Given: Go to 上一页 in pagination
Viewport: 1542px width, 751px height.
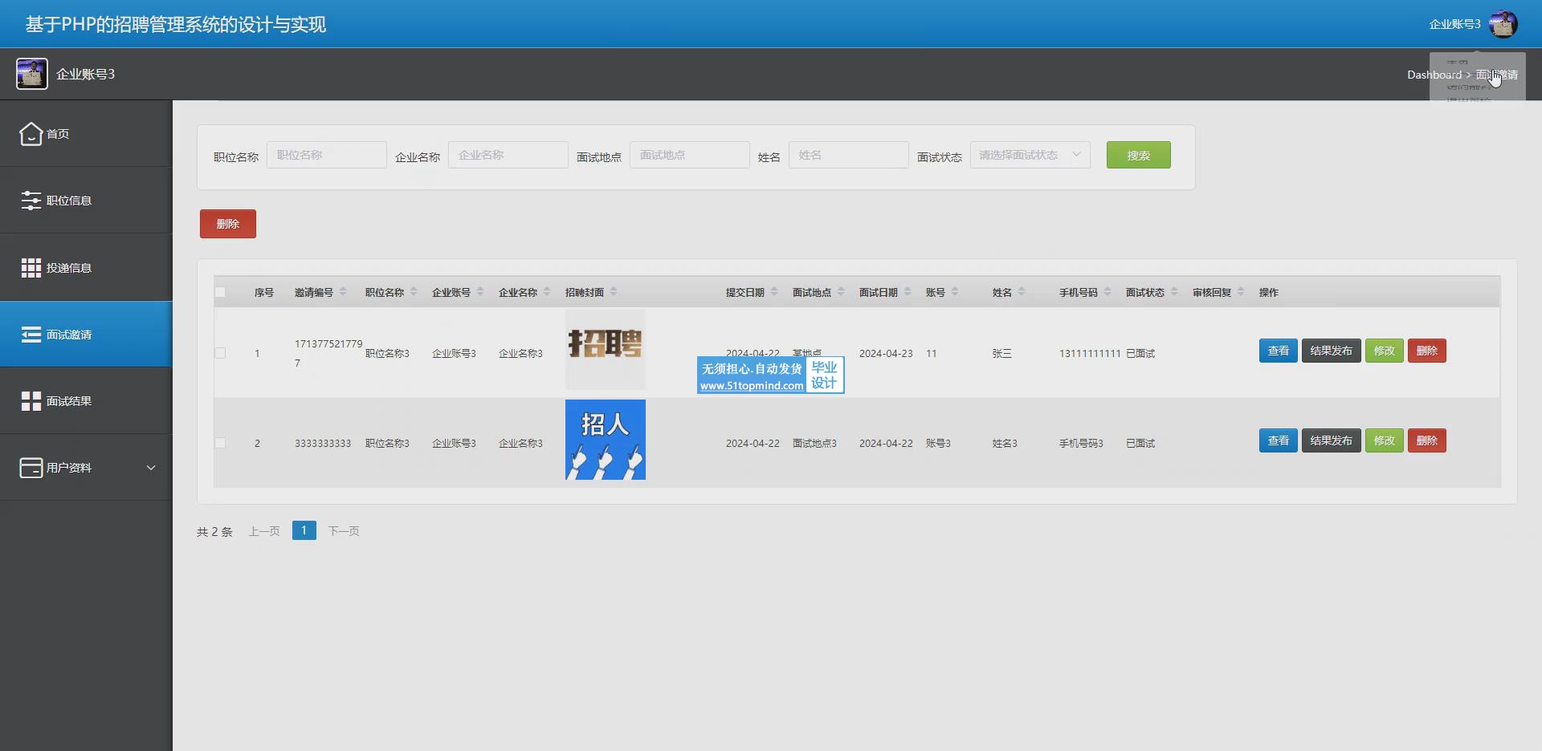Looking at the screenshot, I should (x=264, y=531).
